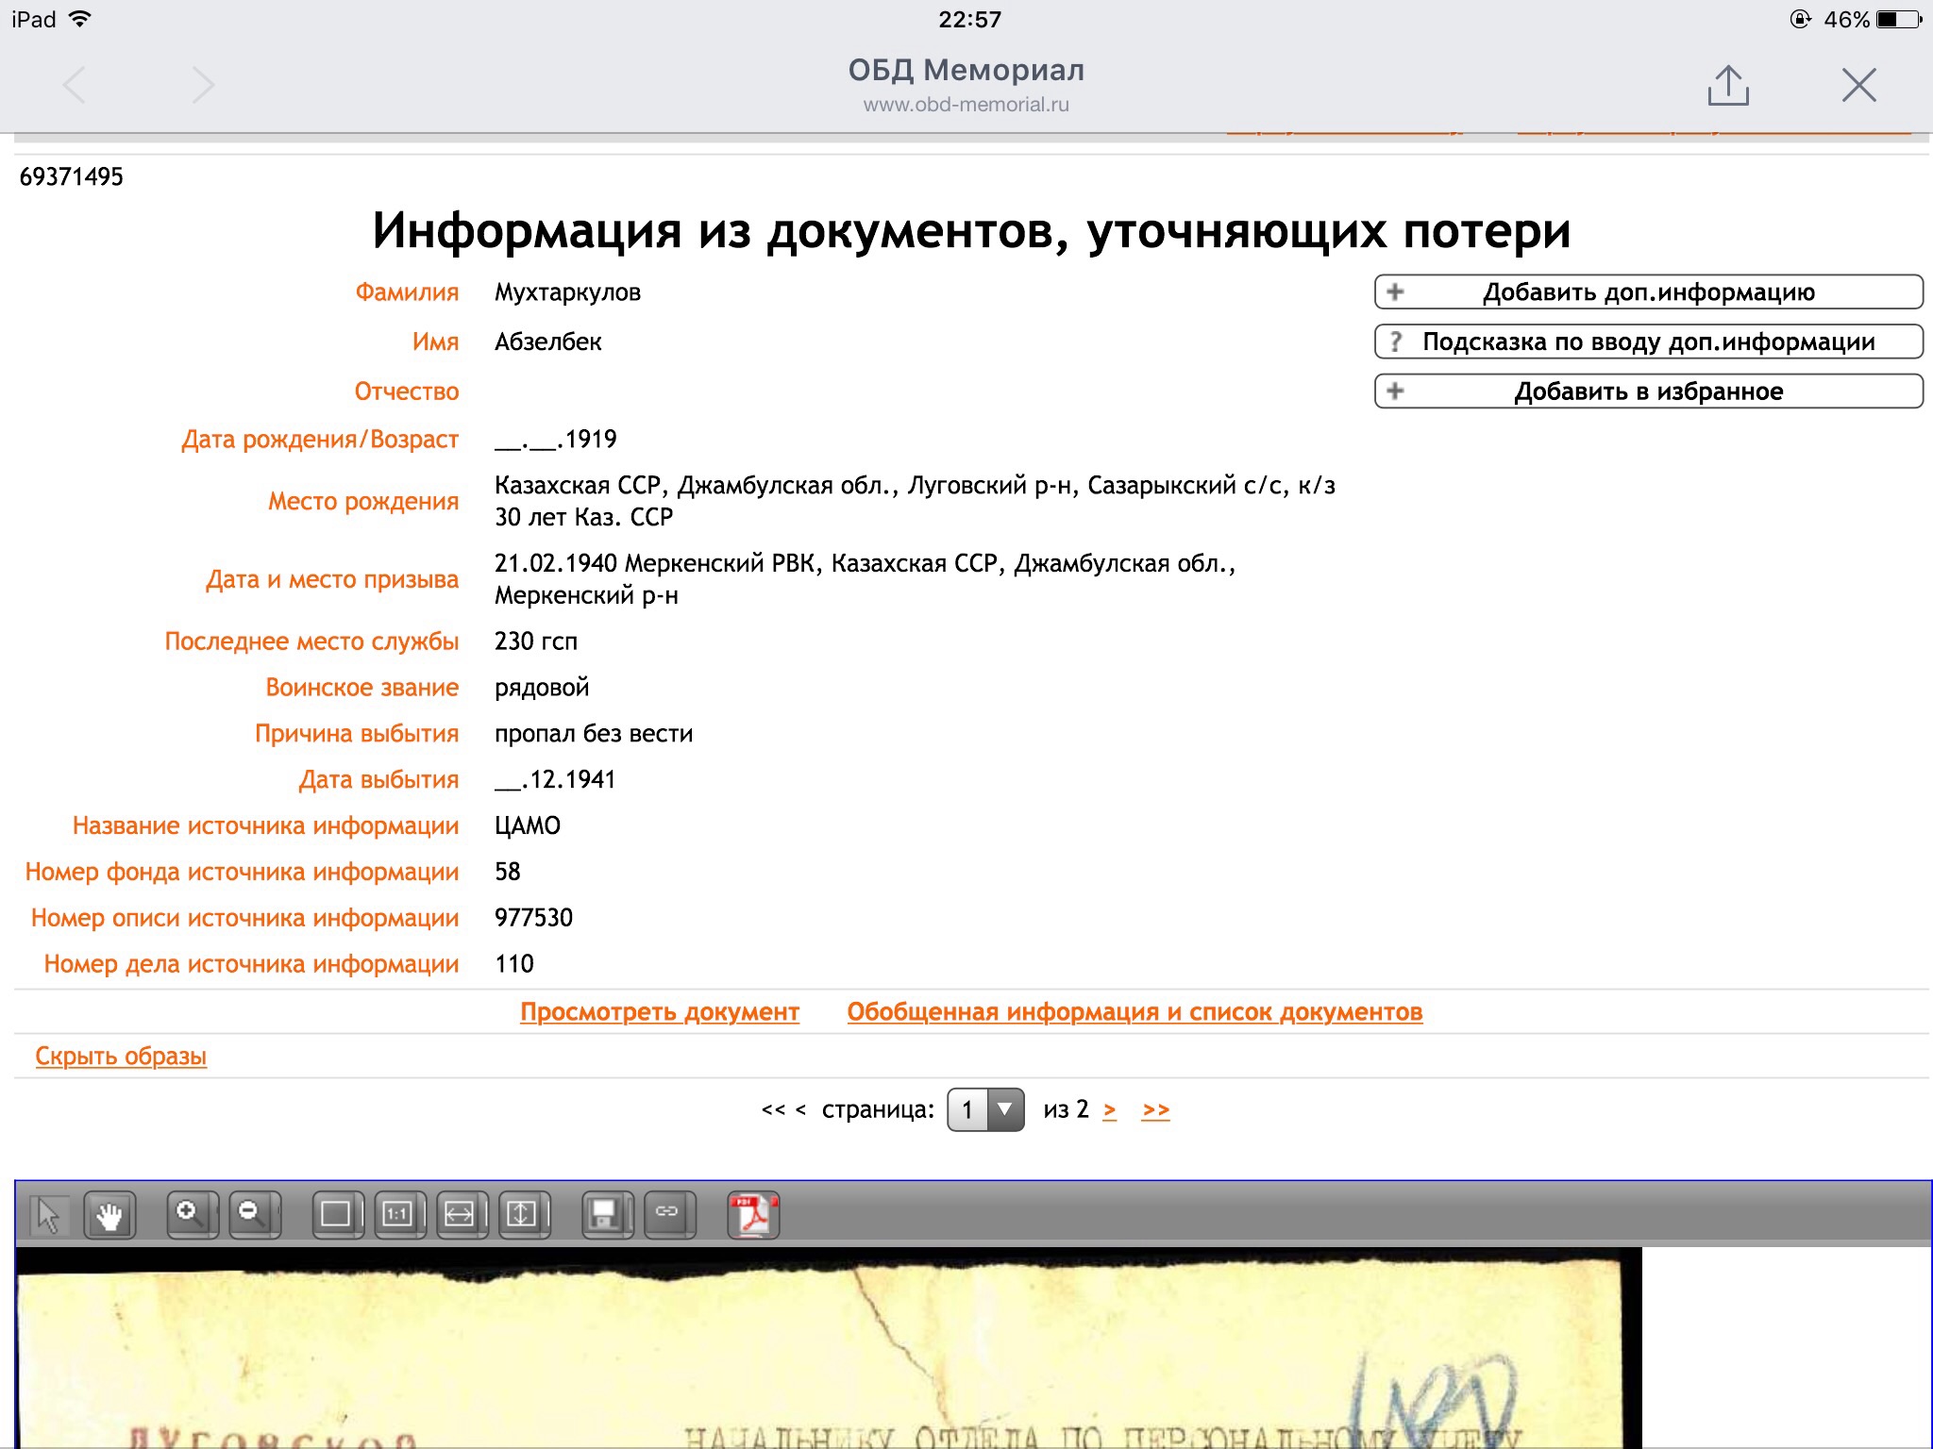Viewport: 1933px width, 1449px height.
Task: Select name value Абзелбек
Action: point(548,341)
